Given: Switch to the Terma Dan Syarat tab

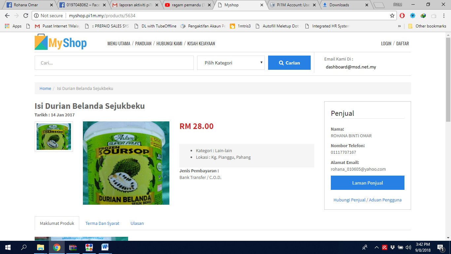Looking at the screenshot, I should (102, 223).
